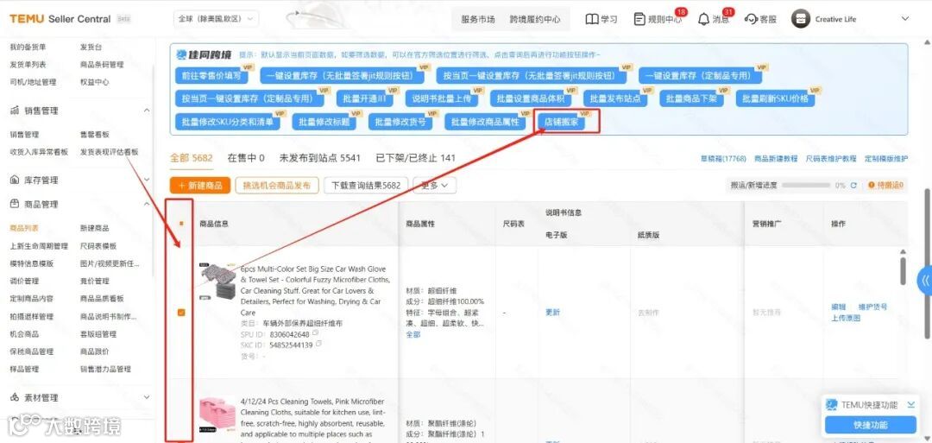The image size is (932, 443).
Task: Click 维护货号 for the first product
Action: (872, 307)
